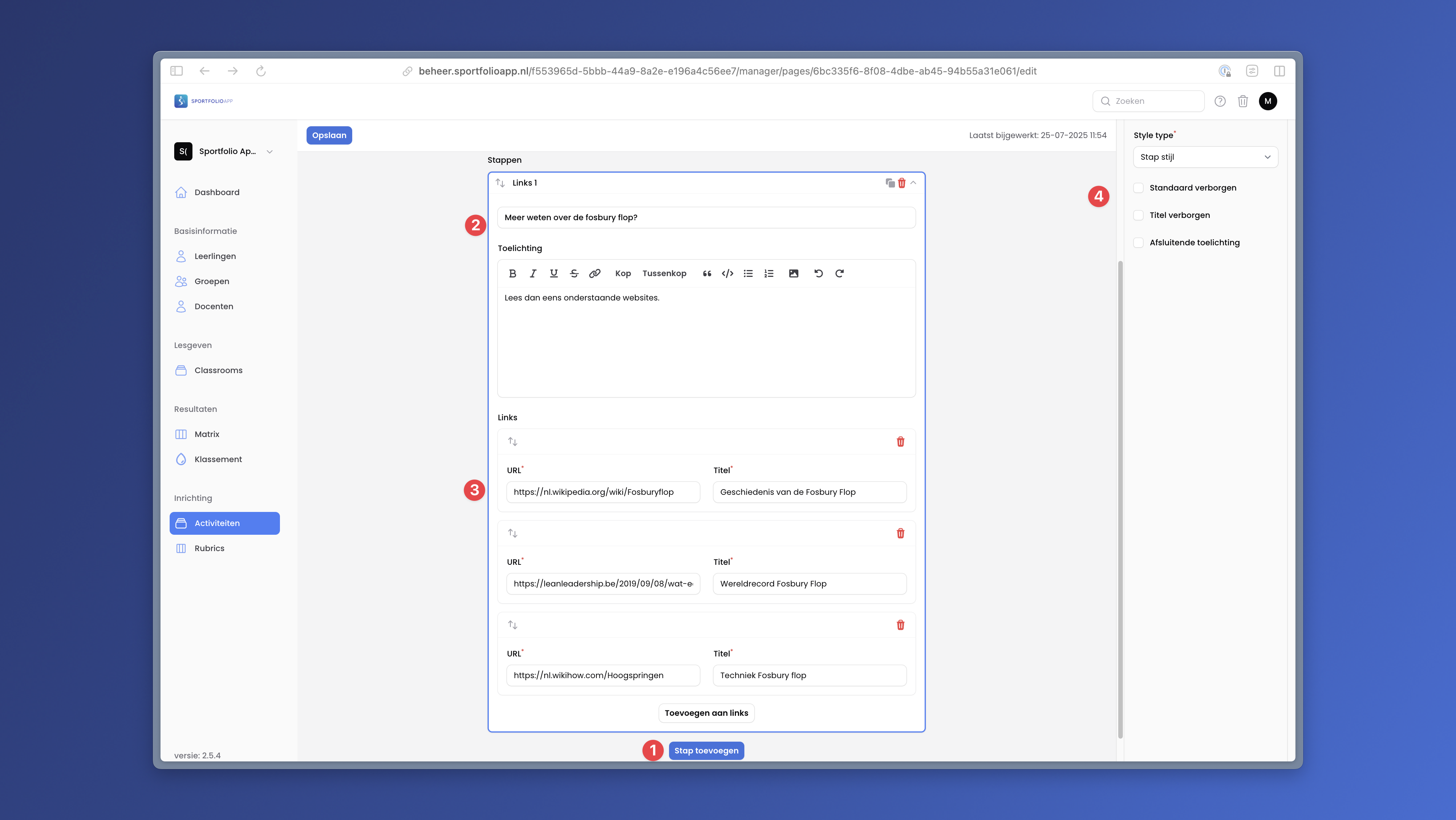This screenshot has width=1456, height=820.
Task: Open Dashboard in sidebar
Action: 224,193
